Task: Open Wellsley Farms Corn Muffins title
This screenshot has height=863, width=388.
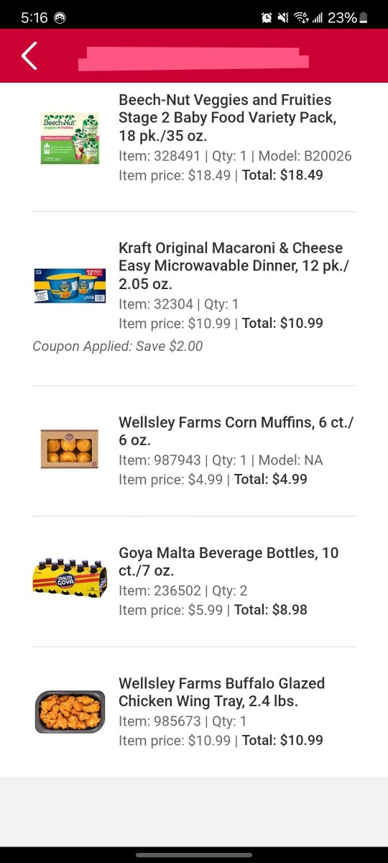Action: pyautogui.click(x=236, y=431)
